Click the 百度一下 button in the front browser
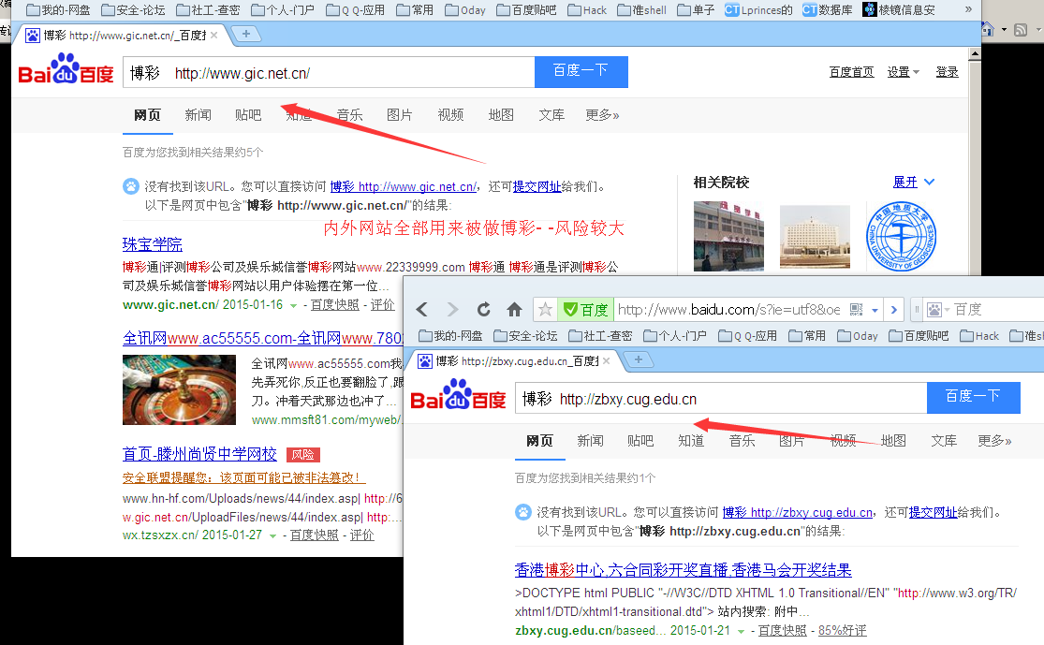Viewport: 1044px width, 645px height. tap(974, 398)
